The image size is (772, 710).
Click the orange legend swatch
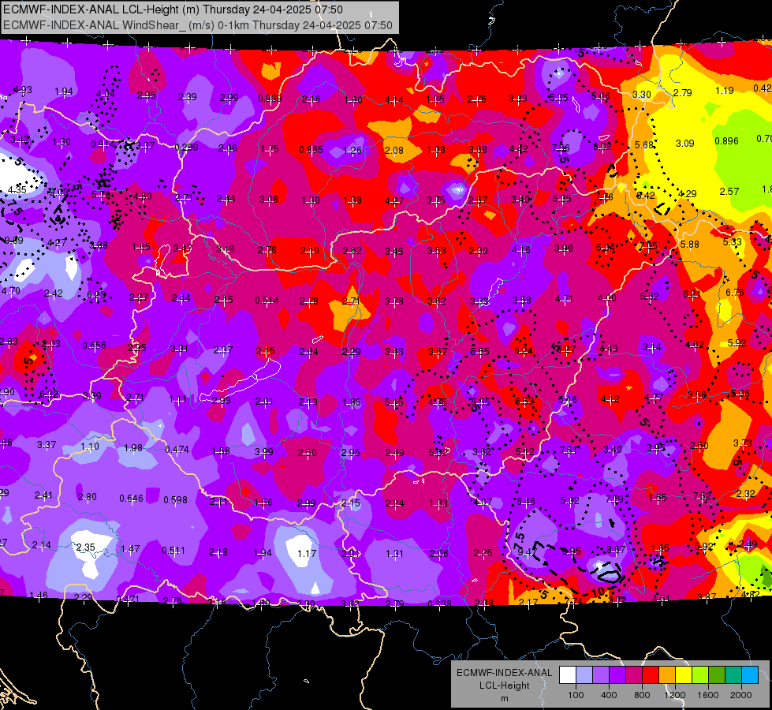click(x=667, y=675)
